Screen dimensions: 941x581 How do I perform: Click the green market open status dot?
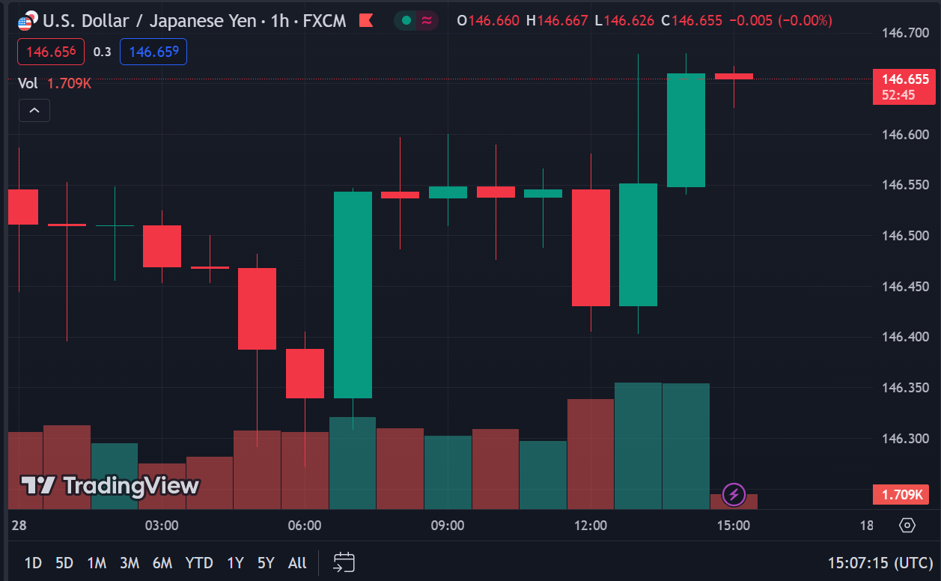406,21
